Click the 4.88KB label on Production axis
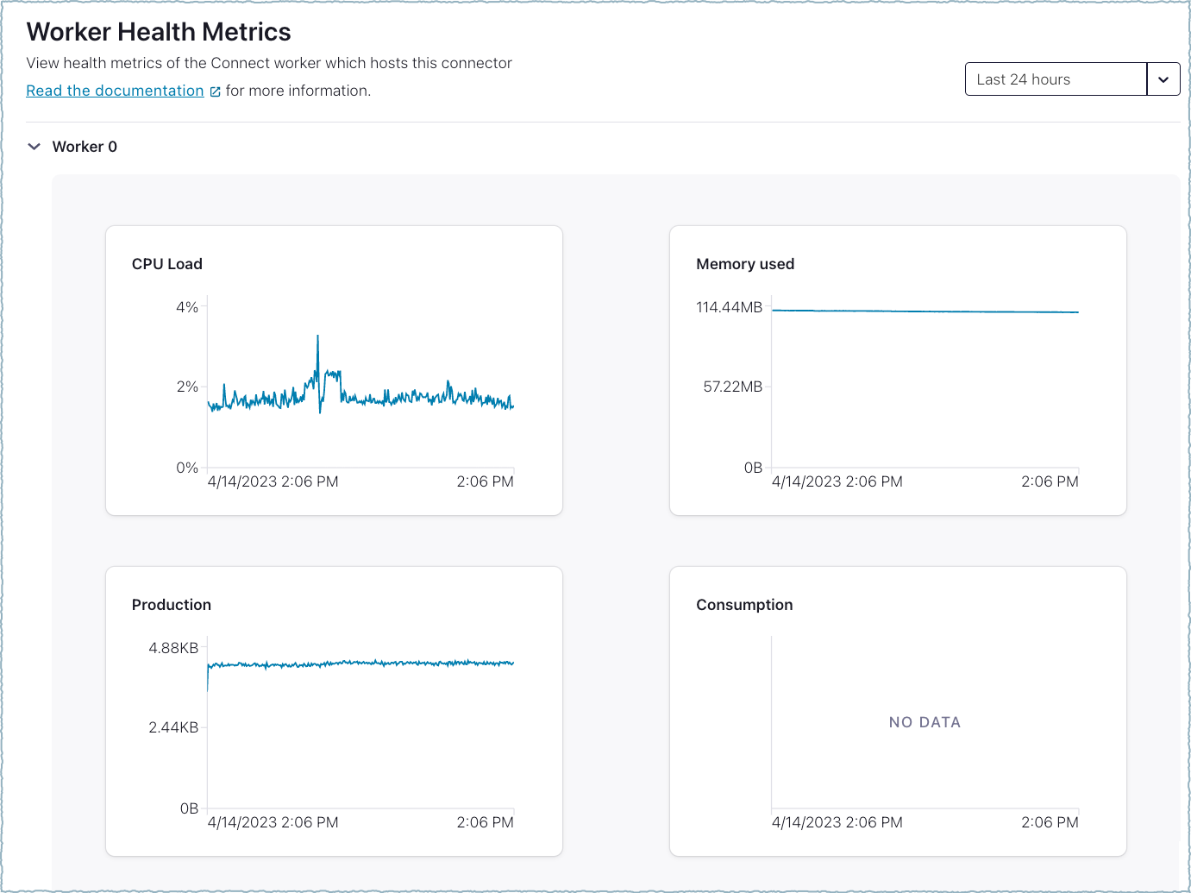The height and width of the screenshot is (893, 1191). tap(173, 648)
